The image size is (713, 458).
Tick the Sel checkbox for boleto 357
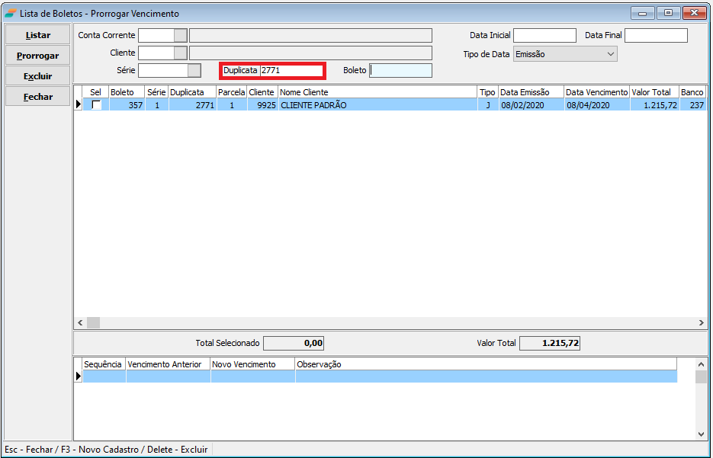(96, 105)
